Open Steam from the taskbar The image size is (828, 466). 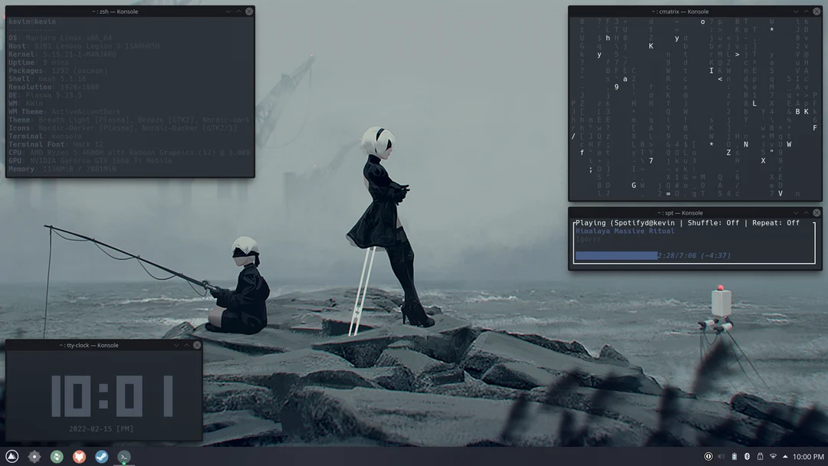tap(100, 456)
